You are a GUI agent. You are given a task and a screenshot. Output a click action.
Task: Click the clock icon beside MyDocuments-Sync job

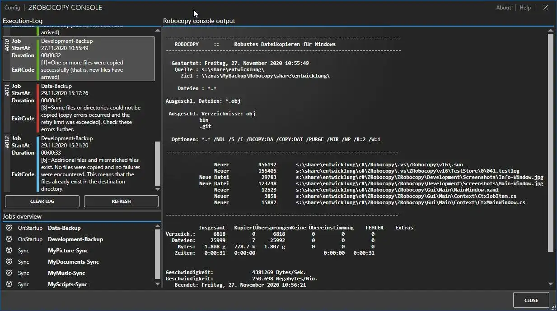pyautogui.click(x=9, y=261)
